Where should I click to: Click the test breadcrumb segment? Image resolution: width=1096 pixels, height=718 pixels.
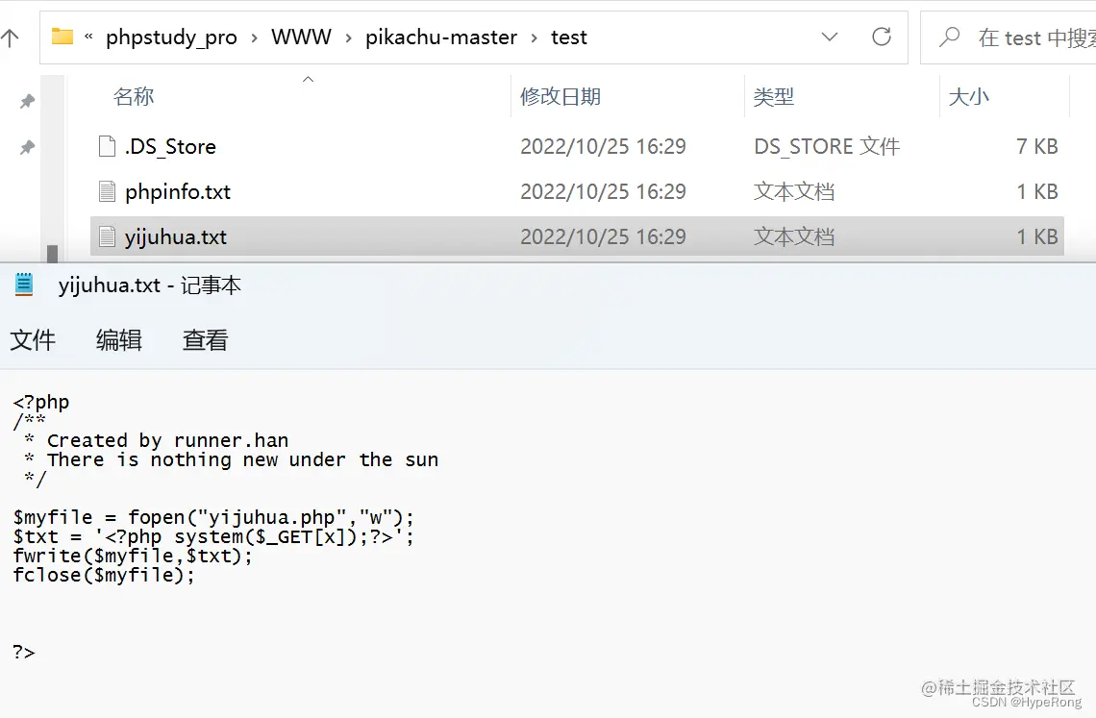(x=569, y=37)
